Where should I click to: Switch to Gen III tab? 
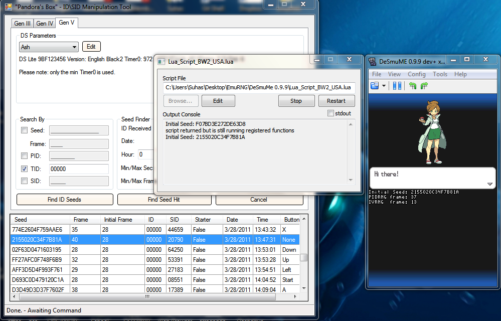[23, 23]
